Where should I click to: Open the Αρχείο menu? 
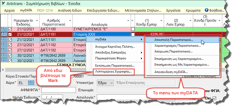[10, 11]
